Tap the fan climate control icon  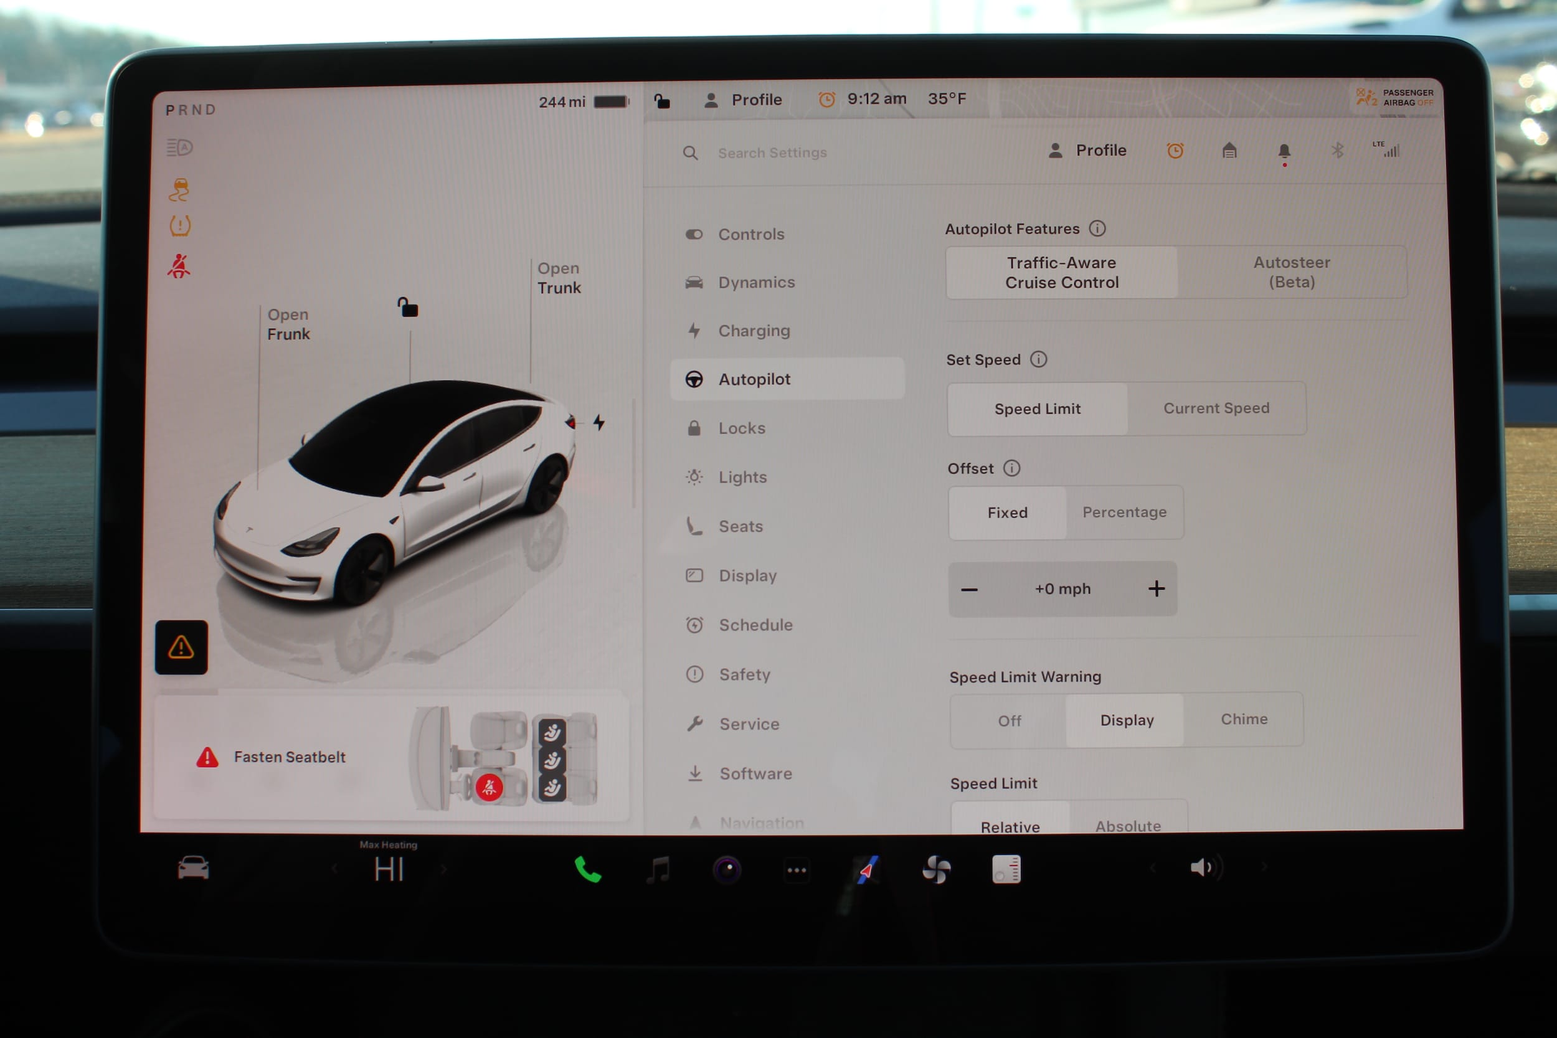point(937,870)
